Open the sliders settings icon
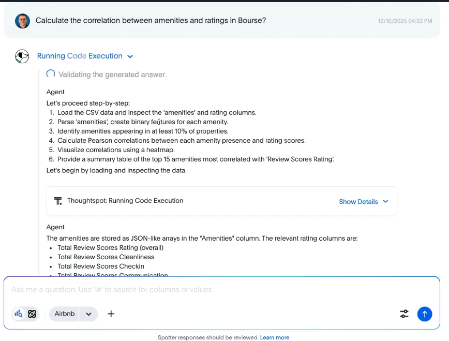This screenshot has width=449, height=341. (404, 314)
